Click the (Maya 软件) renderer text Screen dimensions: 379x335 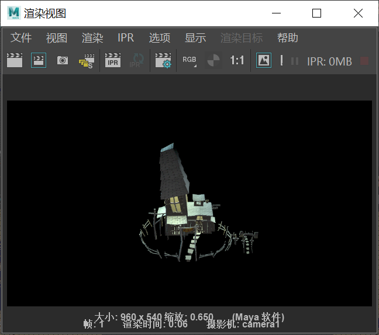(258, 317)
